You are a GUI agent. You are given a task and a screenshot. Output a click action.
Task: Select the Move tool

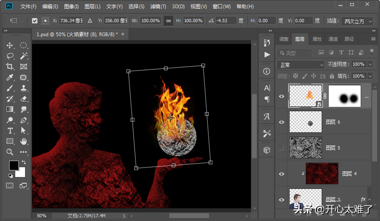pyautogui.click(x=10, y=45)
